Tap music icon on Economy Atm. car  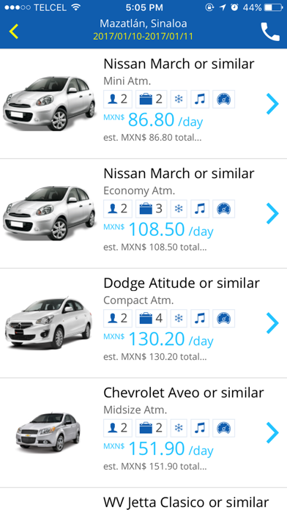(x=200, y=209)
